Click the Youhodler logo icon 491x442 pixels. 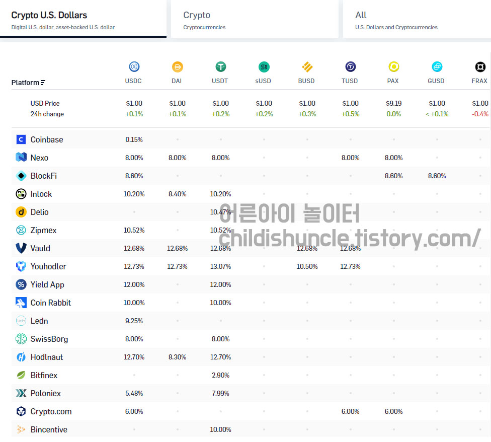pos(21,266)
